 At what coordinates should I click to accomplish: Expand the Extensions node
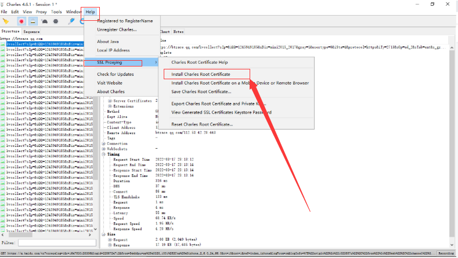coord(110,106)
